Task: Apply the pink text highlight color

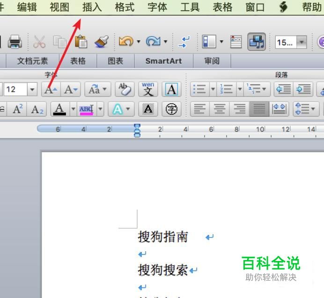Action: (87, 109)
